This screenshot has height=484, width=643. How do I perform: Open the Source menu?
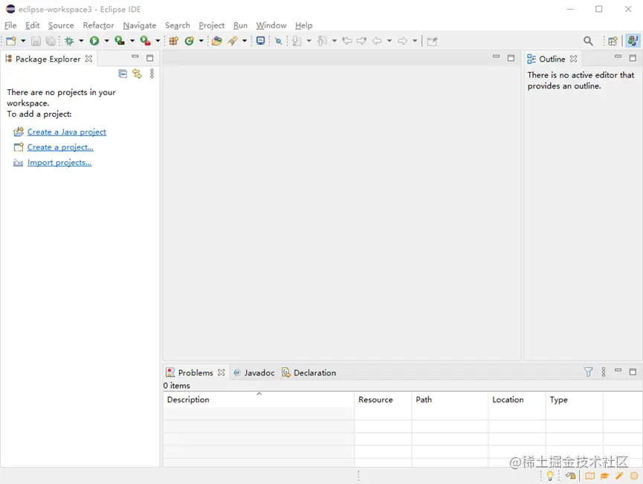[x=61, y=25]
